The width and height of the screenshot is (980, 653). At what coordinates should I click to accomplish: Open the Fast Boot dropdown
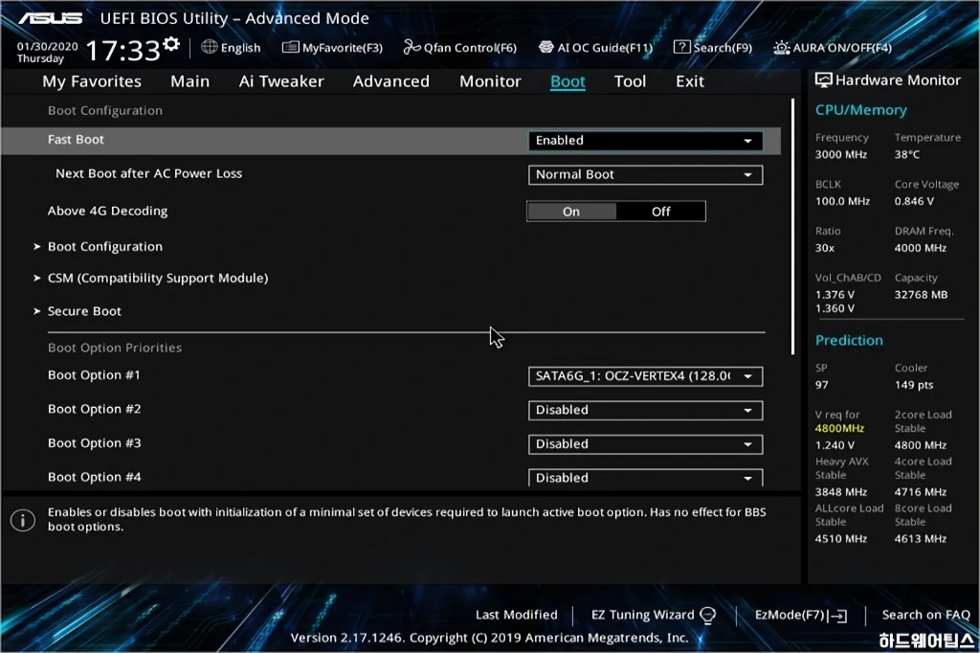(645, 141)
